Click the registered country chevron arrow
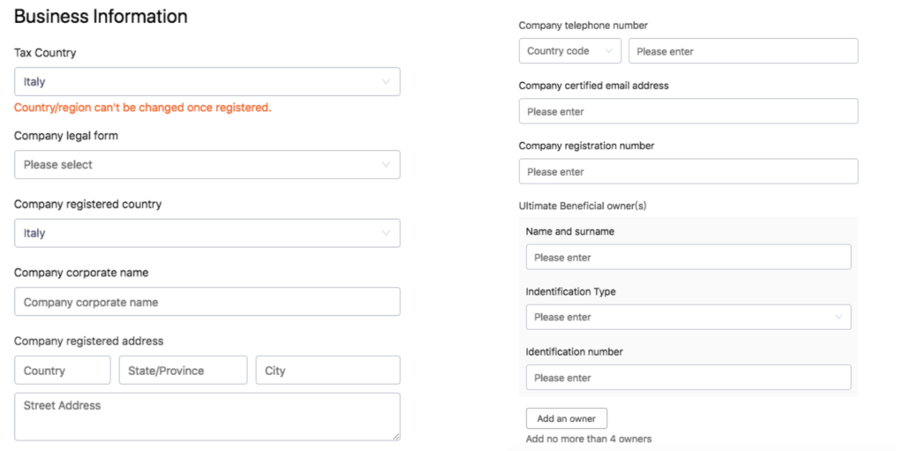 tap(387, 233)
